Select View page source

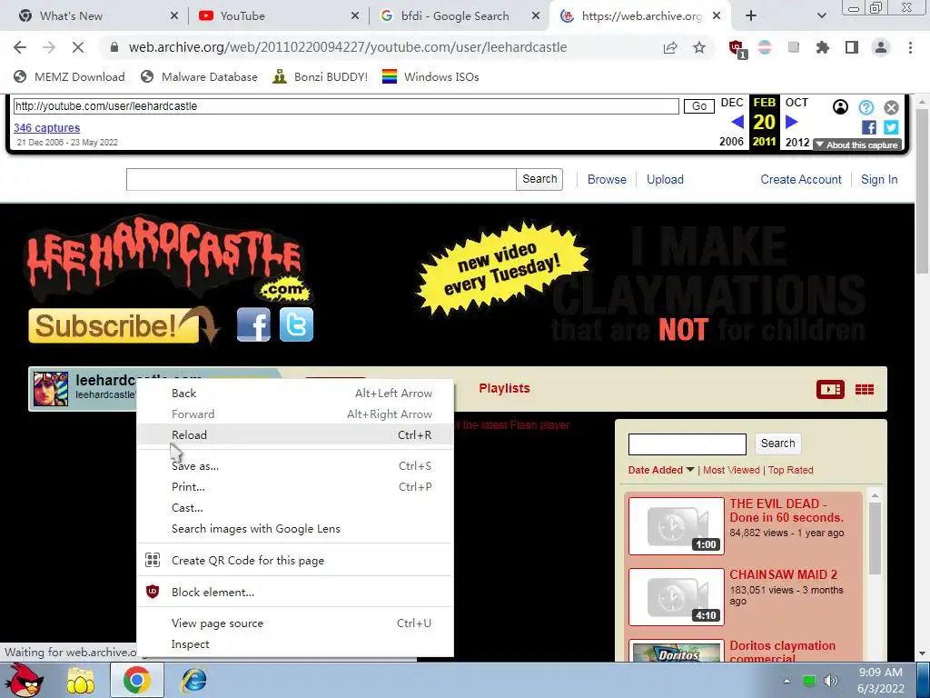tap(295, 623)
